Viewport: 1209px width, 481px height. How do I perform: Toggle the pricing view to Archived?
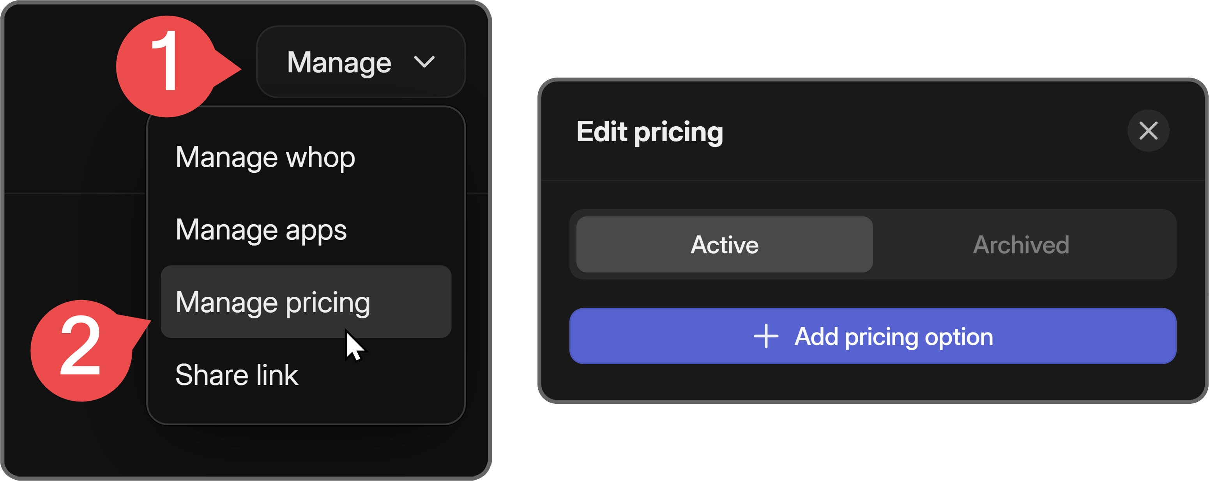(x=1022, y=244)
